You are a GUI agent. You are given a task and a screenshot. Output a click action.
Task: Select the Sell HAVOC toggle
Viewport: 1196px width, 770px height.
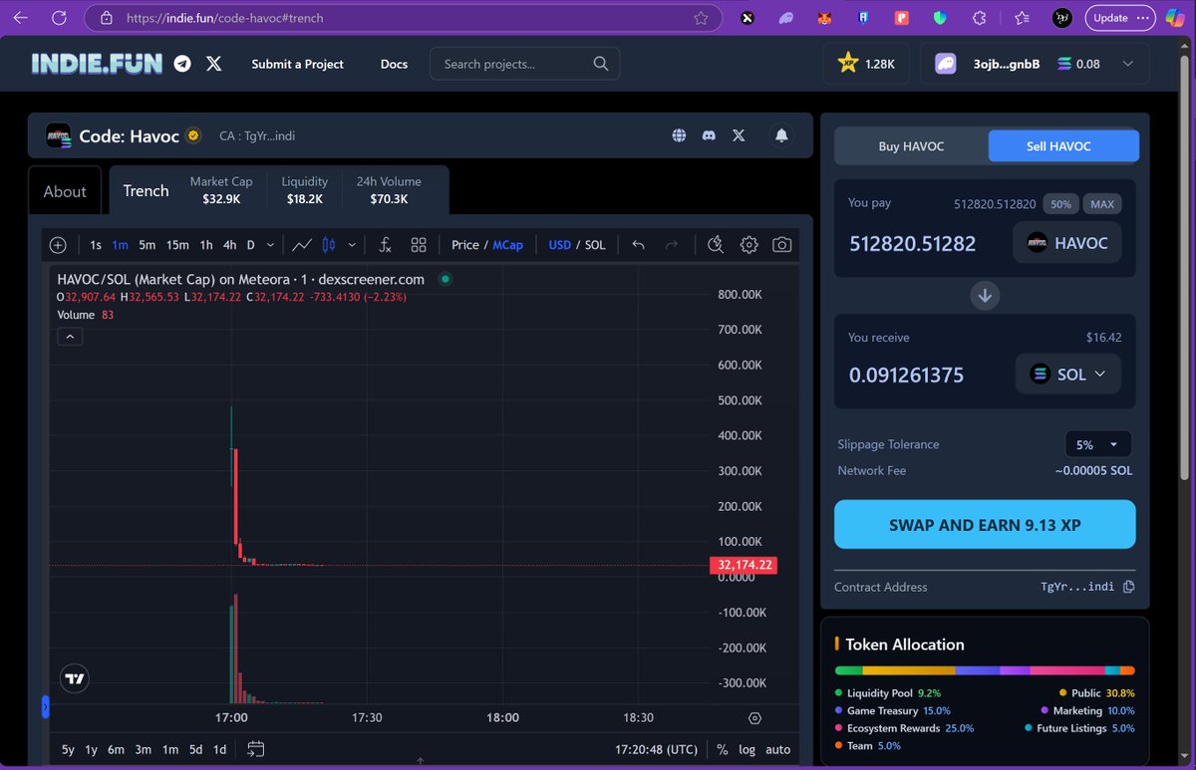tap(1062, 146)
